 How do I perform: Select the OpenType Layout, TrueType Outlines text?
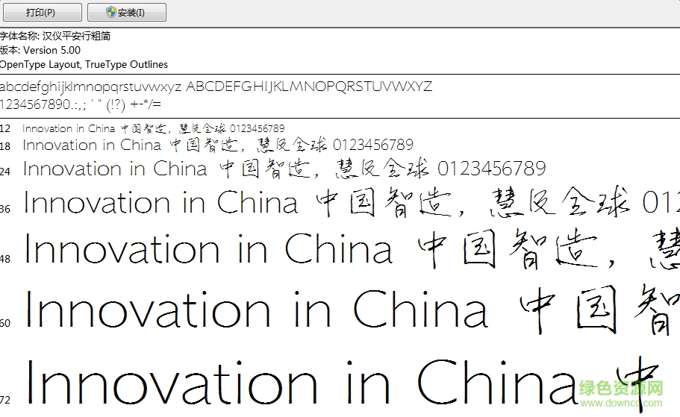[x=84, y=65]
